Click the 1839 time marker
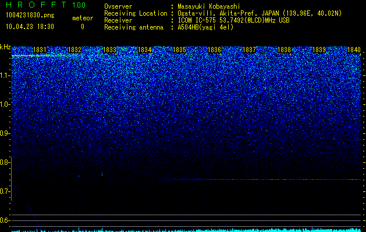The height and width of the screenshot is (232, 366). [319, 50]
